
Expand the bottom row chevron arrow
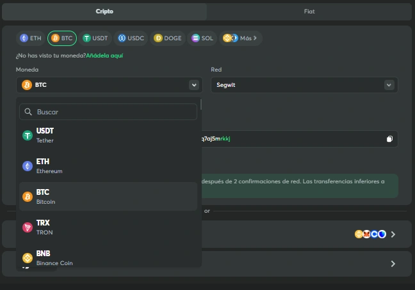tap(393, 264)
